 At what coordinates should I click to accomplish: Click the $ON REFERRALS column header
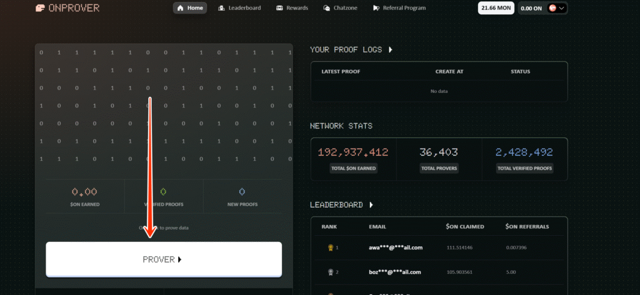click(x=527, y=226)
